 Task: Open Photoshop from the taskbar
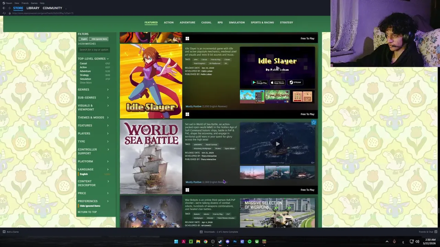click(235, 242)
